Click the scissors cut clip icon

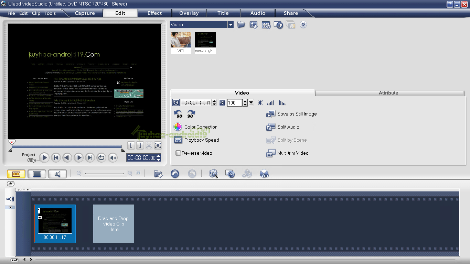click(x=149, y=145)
